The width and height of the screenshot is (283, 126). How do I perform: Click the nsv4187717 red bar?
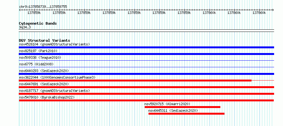(x=146, y=94)
